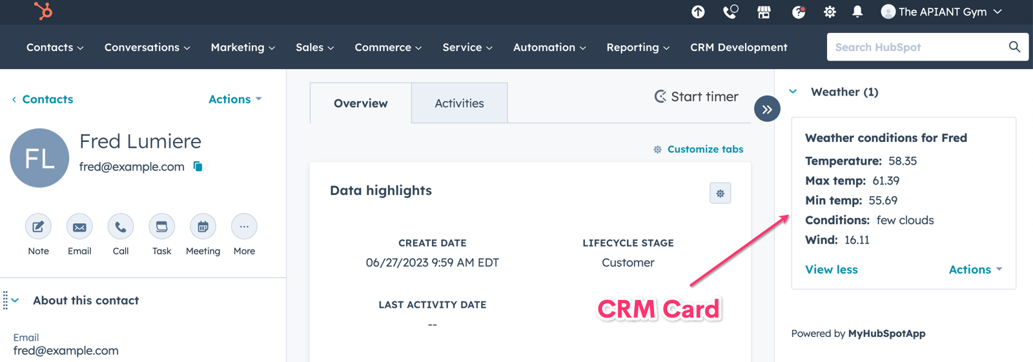
Task: Start a Call with the contact
Action: (x=121, y=226)
